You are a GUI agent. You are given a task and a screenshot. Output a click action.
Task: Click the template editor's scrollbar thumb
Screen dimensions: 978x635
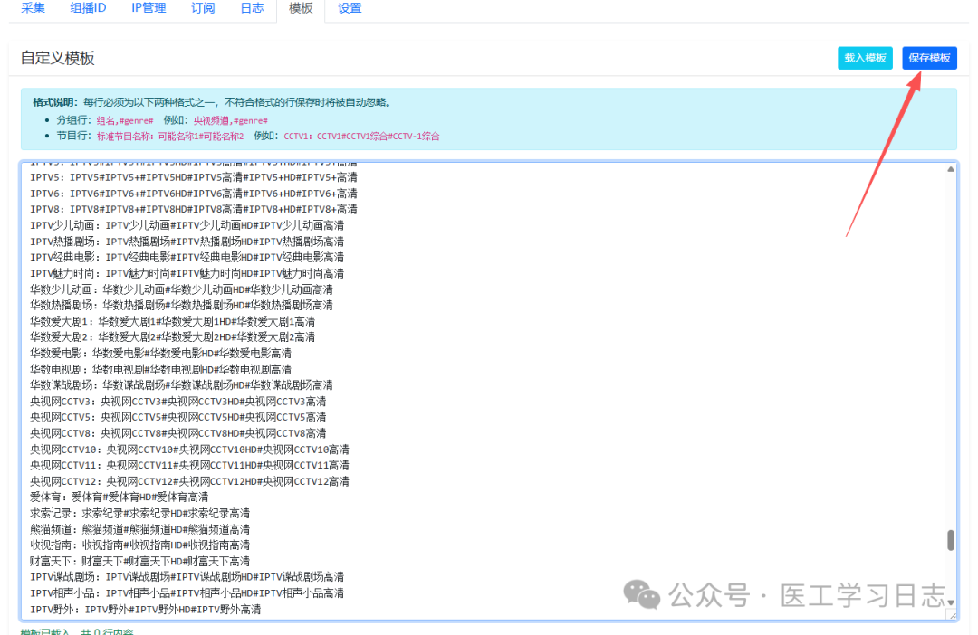coord(951,540)
